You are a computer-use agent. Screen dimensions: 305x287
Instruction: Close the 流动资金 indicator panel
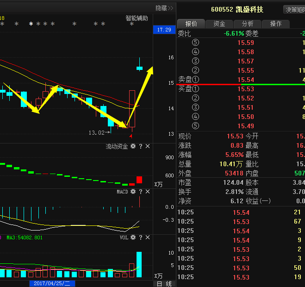click(x=148, y=146)
